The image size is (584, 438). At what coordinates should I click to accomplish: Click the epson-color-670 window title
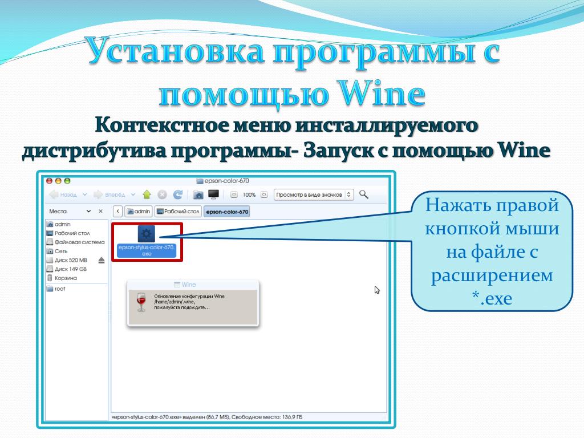[x=223, y=181]
